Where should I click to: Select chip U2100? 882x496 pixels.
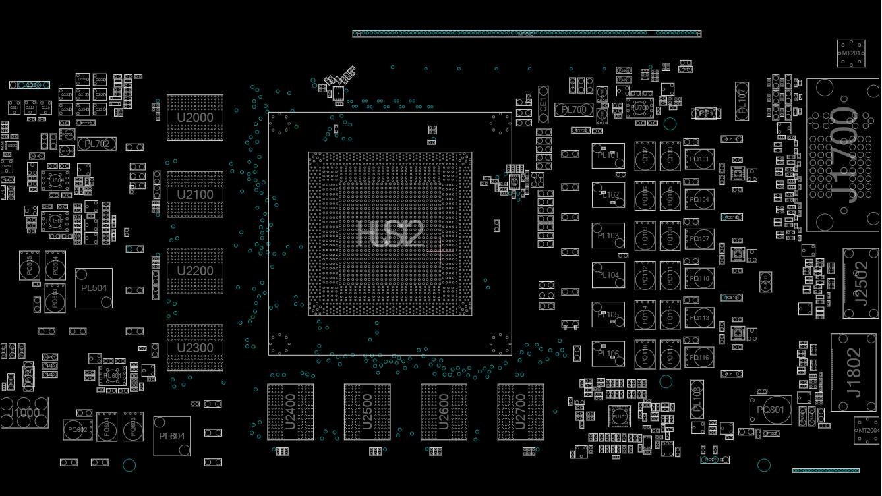(x=195, y=194)
